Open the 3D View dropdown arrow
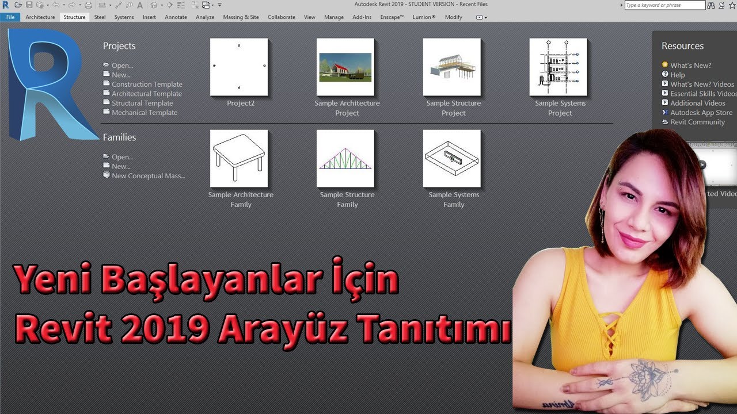 coord(162,5)
